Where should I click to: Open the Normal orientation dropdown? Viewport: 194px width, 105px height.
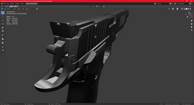[x=88, y=6]
